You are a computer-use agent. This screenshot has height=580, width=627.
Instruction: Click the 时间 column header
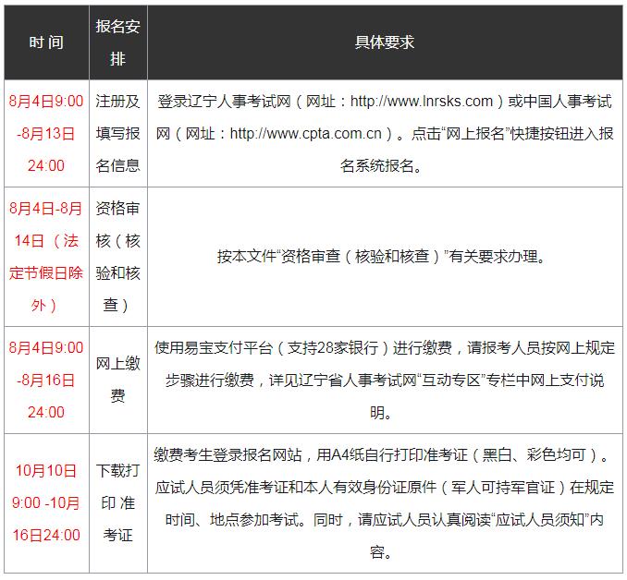coord(46,42)
